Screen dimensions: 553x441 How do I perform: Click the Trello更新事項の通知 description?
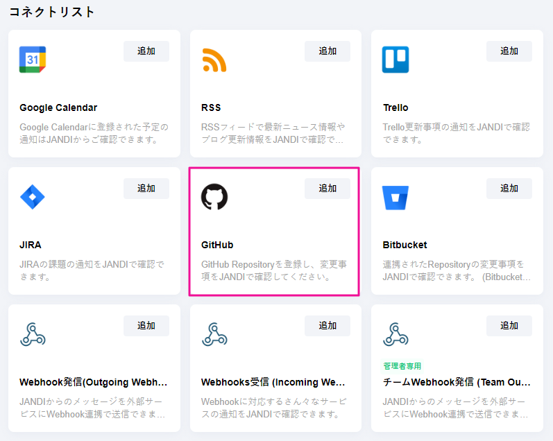[x=457, y=133]
